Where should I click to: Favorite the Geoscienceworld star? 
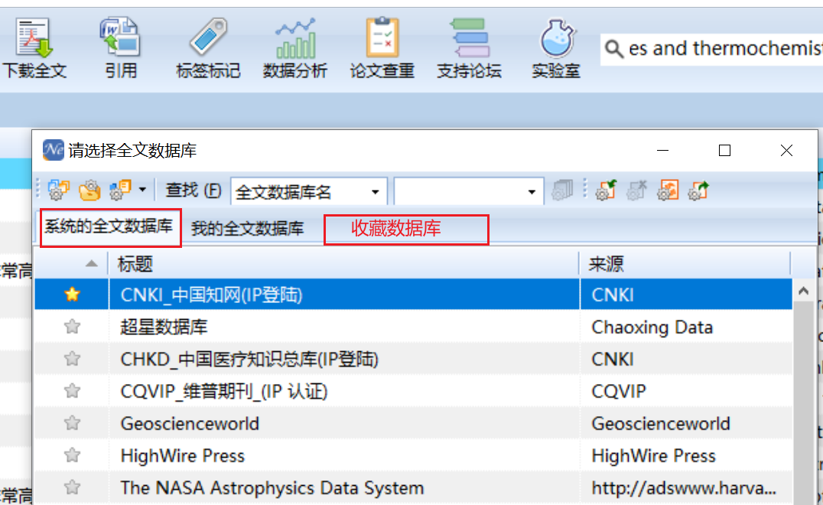pyautogui.click(x=72, y=423)
